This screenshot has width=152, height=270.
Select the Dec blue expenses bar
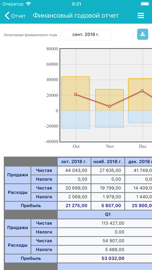pos(140,117)
